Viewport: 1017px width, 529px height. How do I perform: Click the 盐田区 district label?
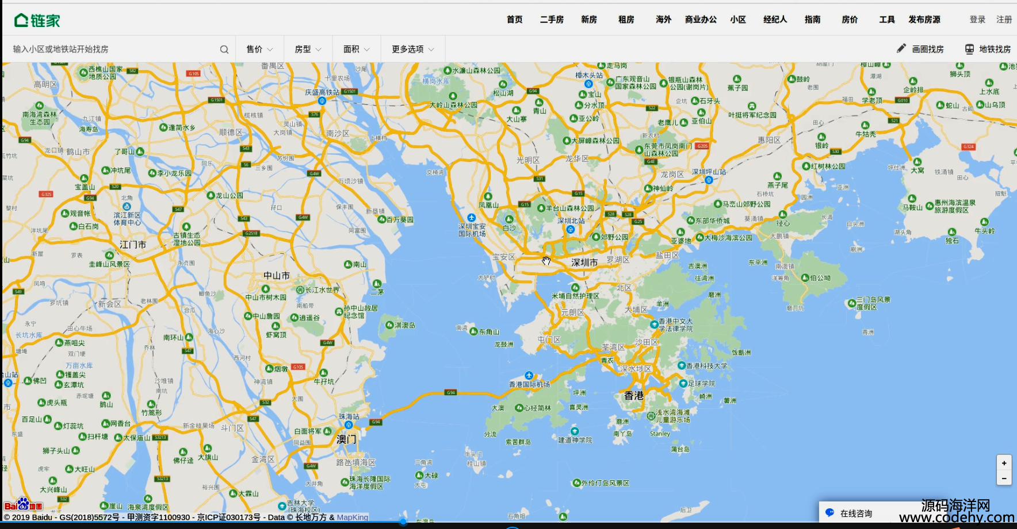coord(667,255)
